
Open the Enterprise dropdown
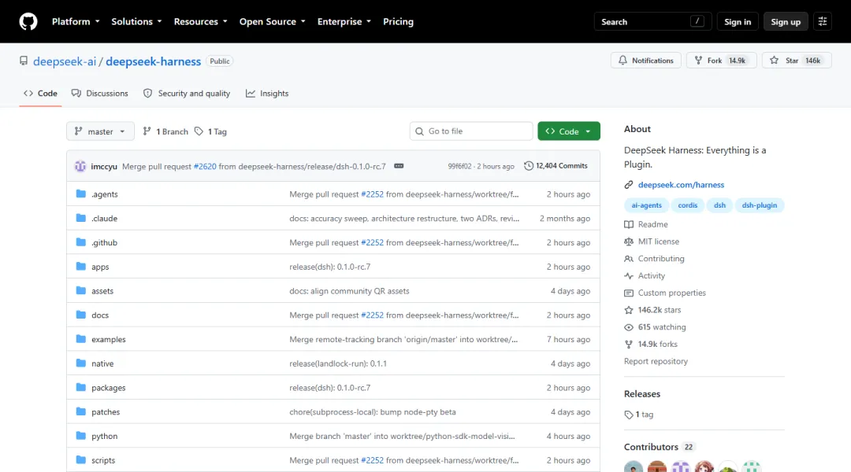point(344,22)
